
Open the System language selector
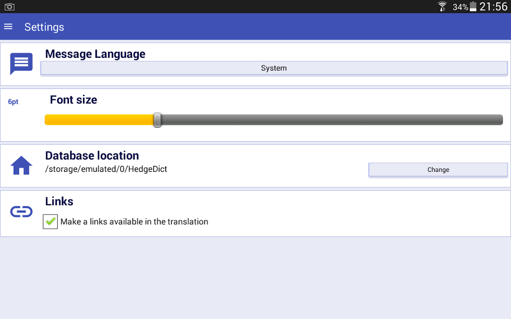pos(274,68)
